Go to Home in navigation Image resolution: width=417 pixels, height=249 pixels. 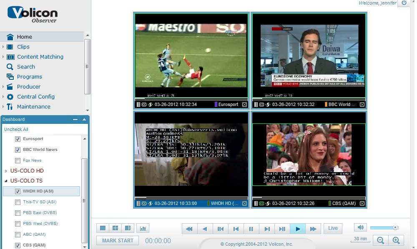click(25, 37)
